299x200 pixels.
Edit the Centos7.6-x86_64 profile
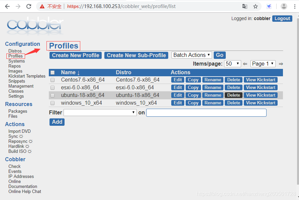pyautogui.click(x=178, y=80)
